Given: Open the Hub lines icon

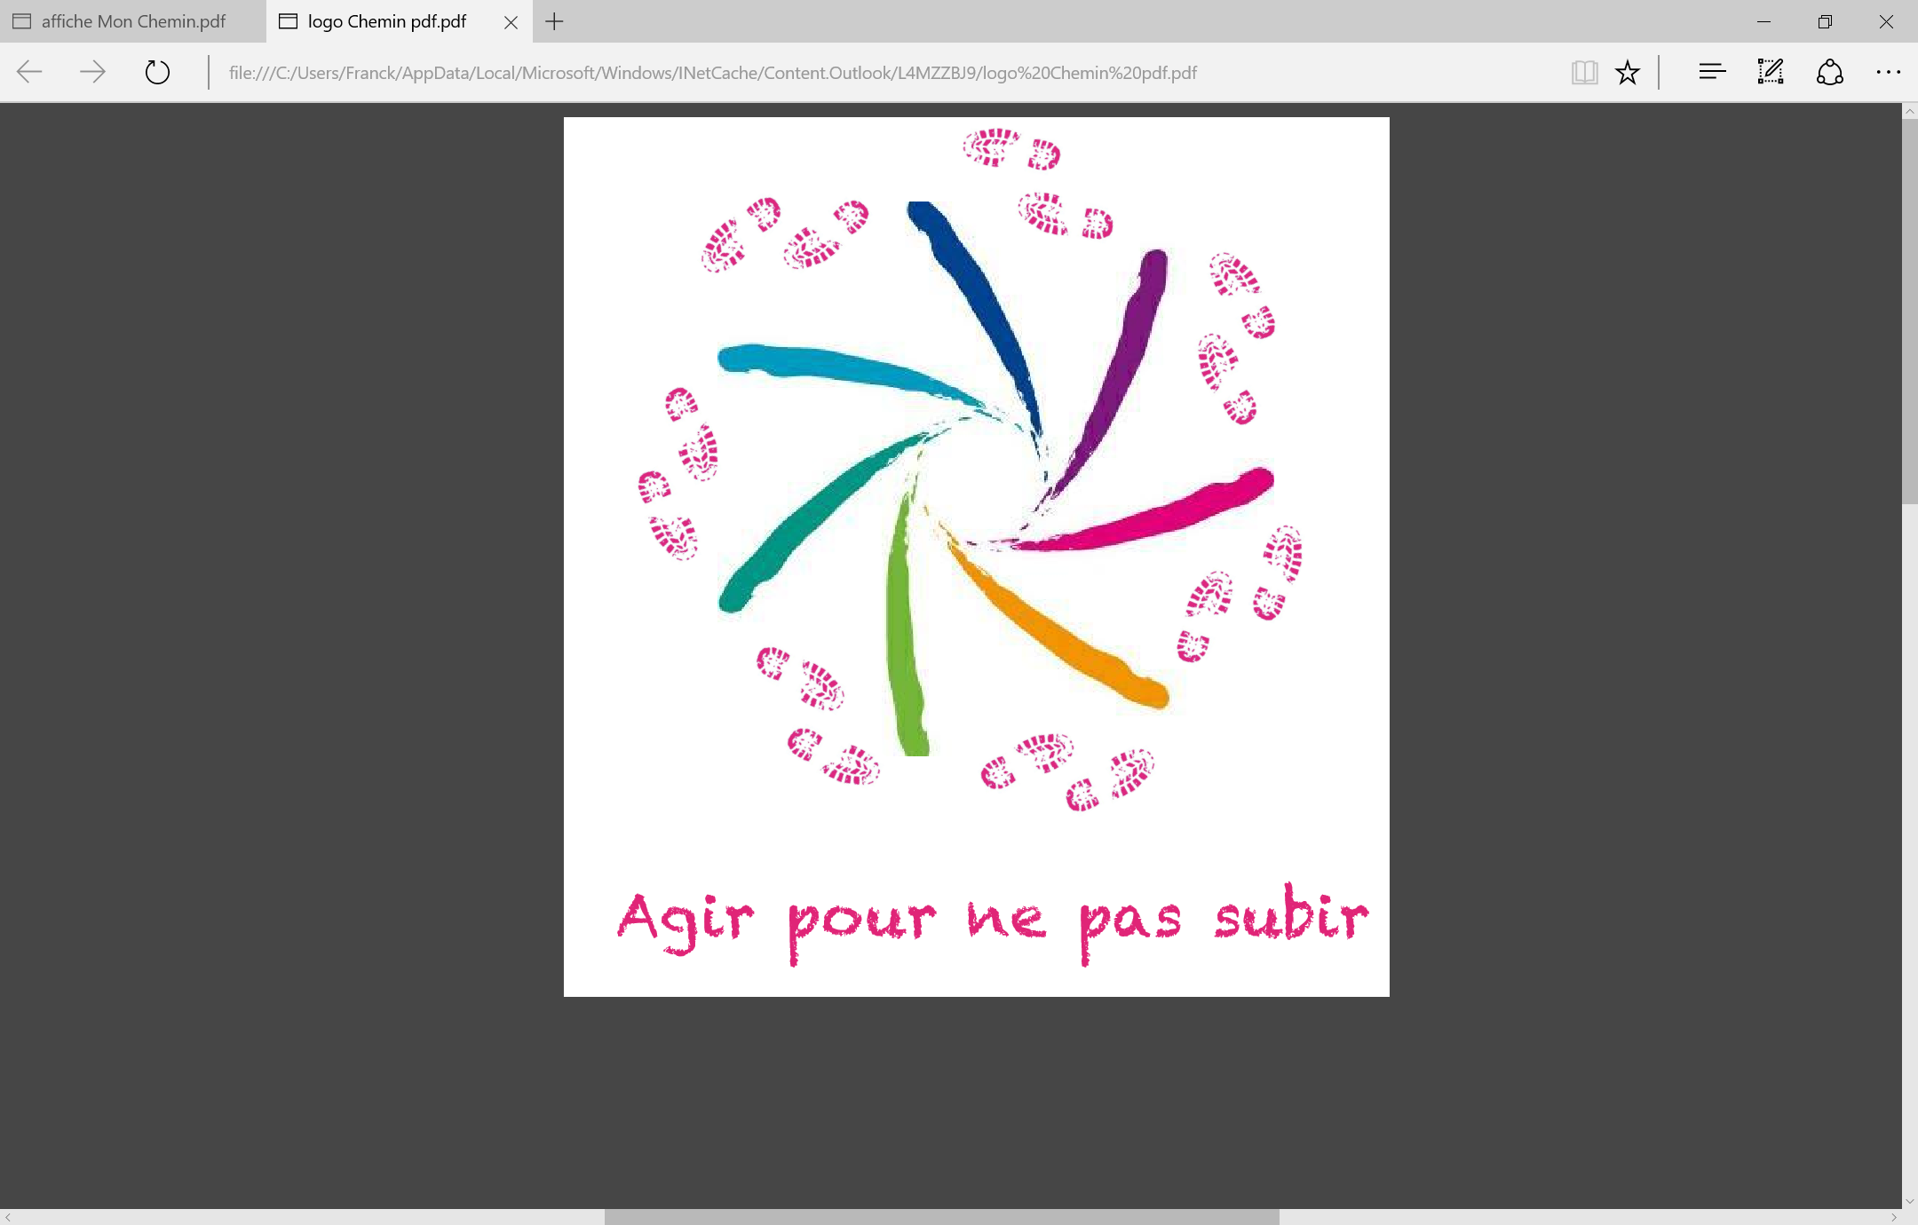Looking at the screenshot, I should (x=1712, y=72).
